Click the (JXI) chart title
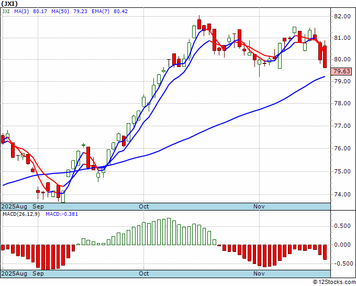 [x=9, y=4]
